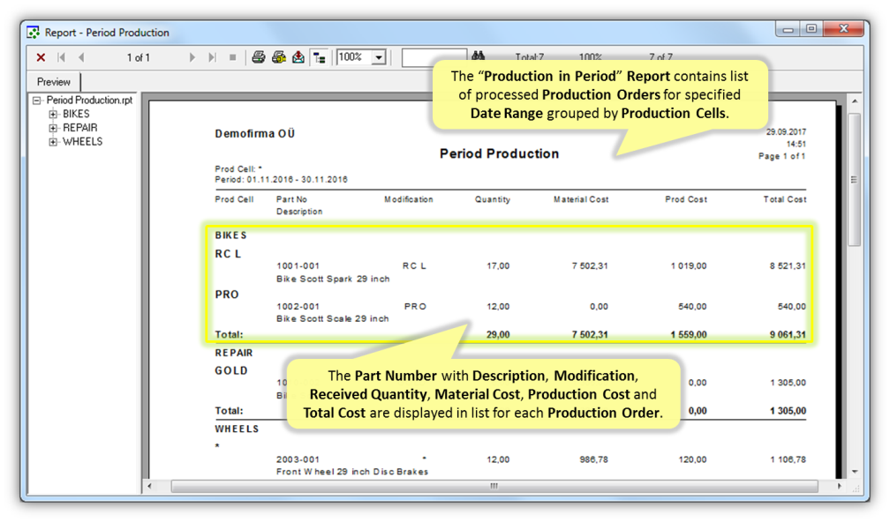Select REPAIR group in tree

click(80, 128)
